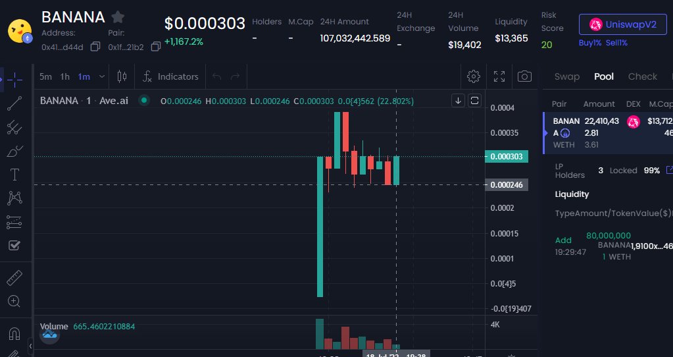
Task: Open the timeframe dropdown arrow
Action: point(102,76)
